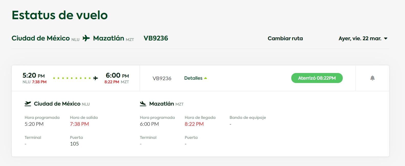
Task: Click the takeoff icon beside Ciudad de México
Action: (28, 104)
